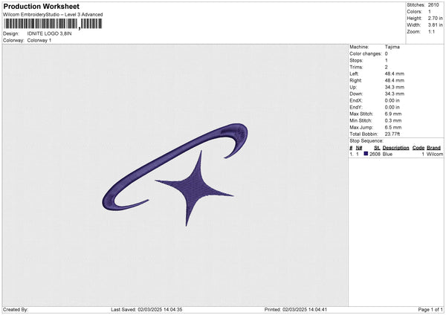Click the 'Right:' measurement label
Screen dimensions: 446x315
355,80
